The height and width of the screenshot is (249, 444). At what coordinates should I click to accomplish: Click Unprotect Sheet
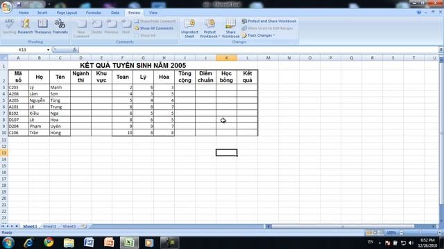coord(189,28)
